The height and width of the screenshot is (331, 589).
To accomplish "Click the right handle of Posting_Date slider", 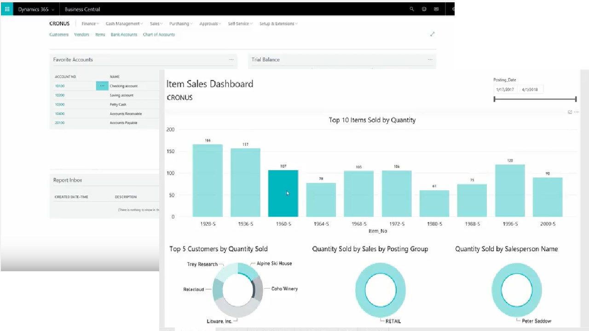I will (576, 99).
